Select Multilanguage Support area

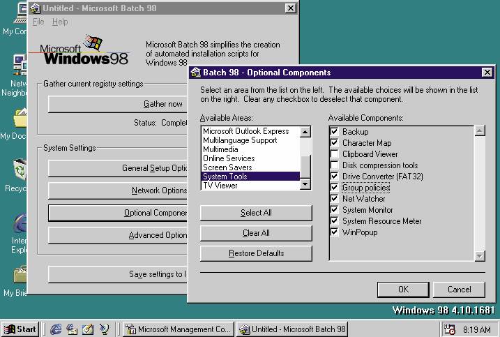[250, 140]
